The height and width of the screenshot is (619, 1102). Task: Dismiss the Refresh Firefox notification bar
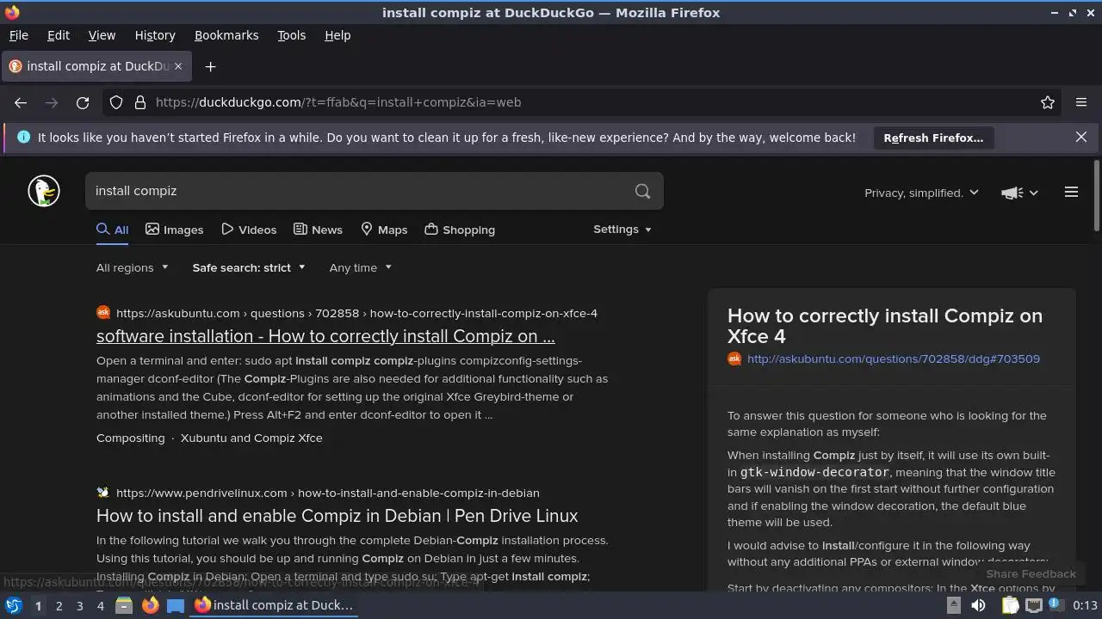pyautogui.click(x=1081, y=137)
